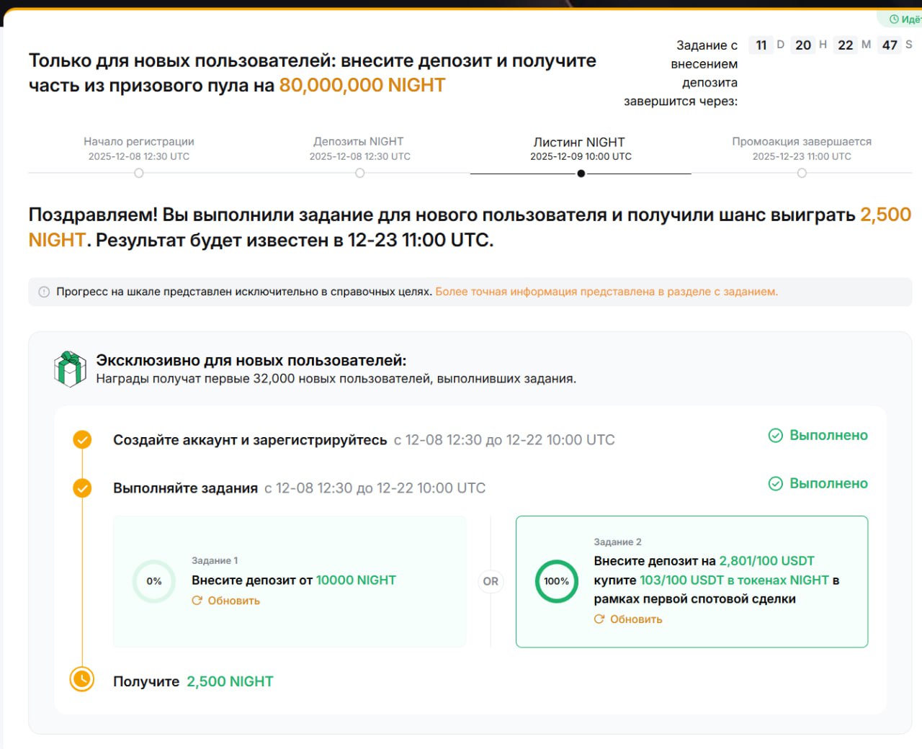Select the Листинг NIGHT timeline marker

581,174
